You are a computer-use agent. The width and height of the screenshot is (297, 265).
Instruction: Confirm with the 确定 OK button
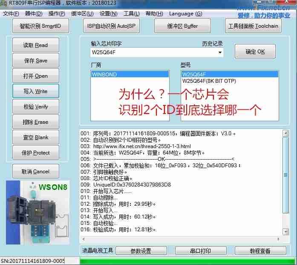[255, 51]
